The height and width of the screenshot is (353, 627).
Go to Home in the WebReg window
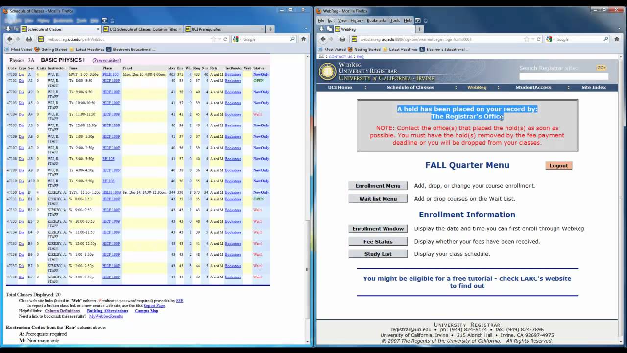coord(617,39)
